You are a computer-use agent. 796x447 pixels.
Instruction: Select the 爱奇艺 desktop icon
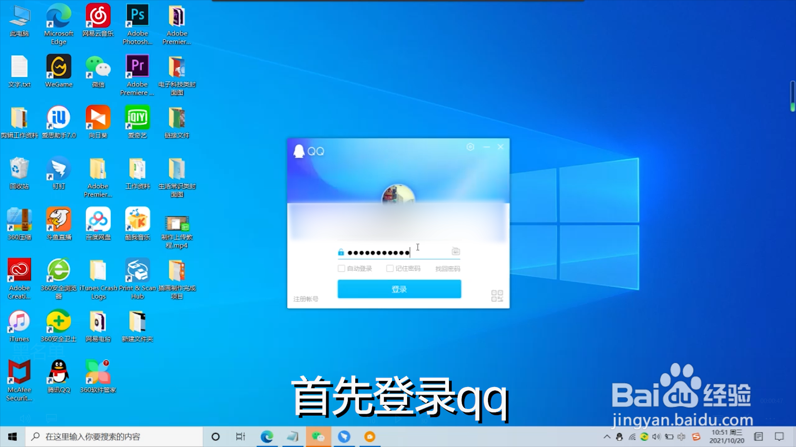pyautogui.click(x=137, y=123)
